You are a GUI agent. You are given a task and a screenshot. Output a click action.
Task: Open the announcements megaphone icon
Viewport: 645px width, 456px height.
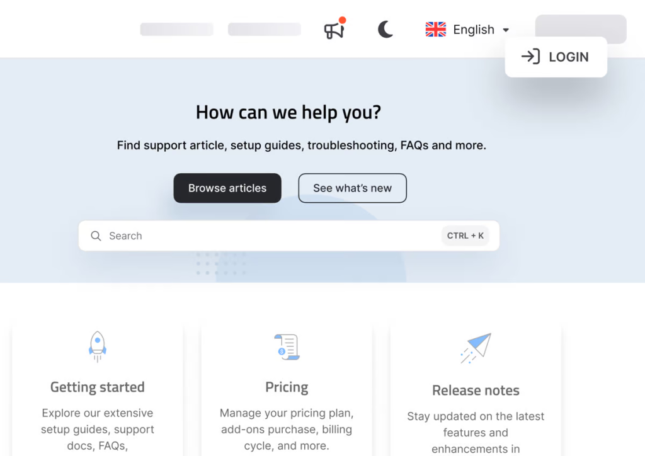(x=334, y=30)
